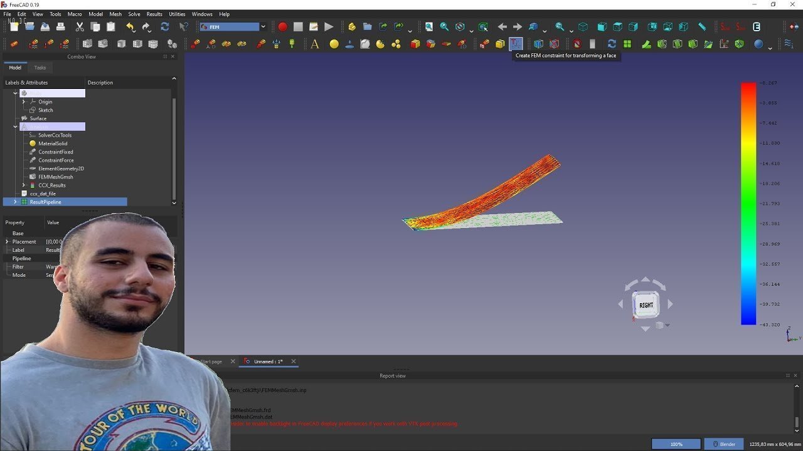
Task: Click the text document annotation 'A' icon
Action: tap(315, 44)
